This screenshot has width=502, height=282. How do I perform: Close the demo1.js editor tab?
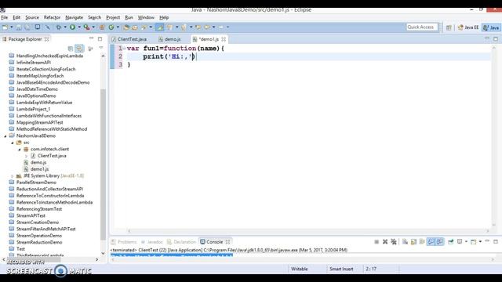224,39
